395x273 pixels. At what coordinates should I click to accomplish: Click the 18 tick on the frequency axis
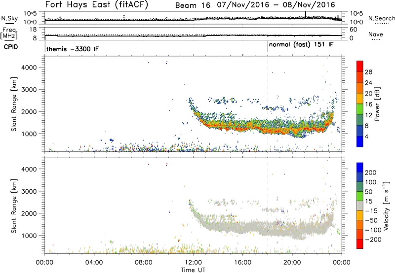click(x=34, y=30)
